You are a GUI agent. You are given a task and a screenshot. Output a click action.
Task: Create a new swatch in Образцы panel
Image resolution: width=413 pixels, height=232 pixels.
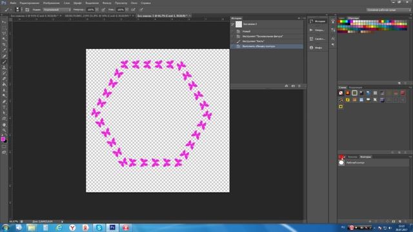click(399, 83)
